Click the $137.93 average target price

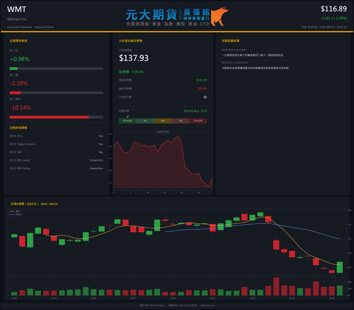134,58
